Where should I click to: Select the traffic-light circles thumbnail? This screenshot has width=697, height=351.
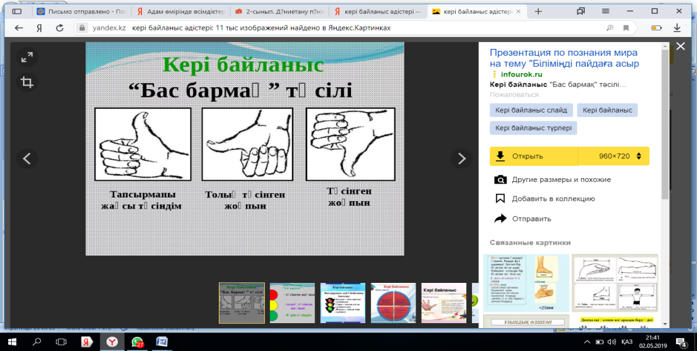[292, 303]
